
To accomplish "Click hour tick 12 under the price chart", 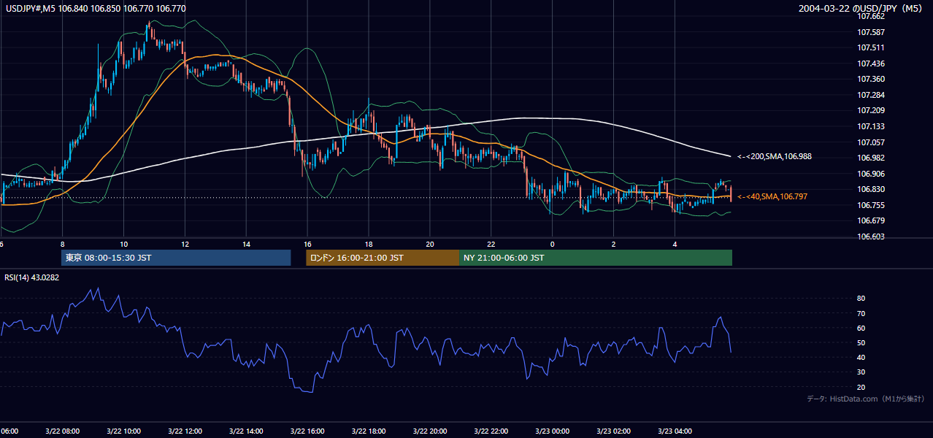I will [x=185, y=244].
